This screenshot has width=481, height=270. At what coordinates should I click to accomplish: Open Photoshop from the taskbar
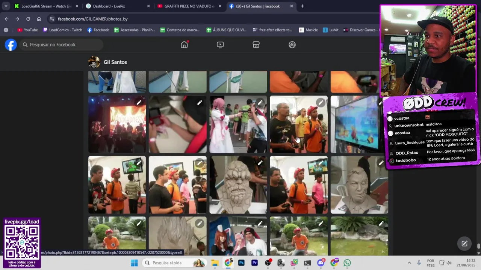[241, 263]
